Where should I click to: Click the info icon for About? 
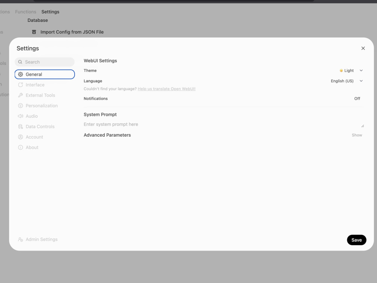click(x=20, y=147)
